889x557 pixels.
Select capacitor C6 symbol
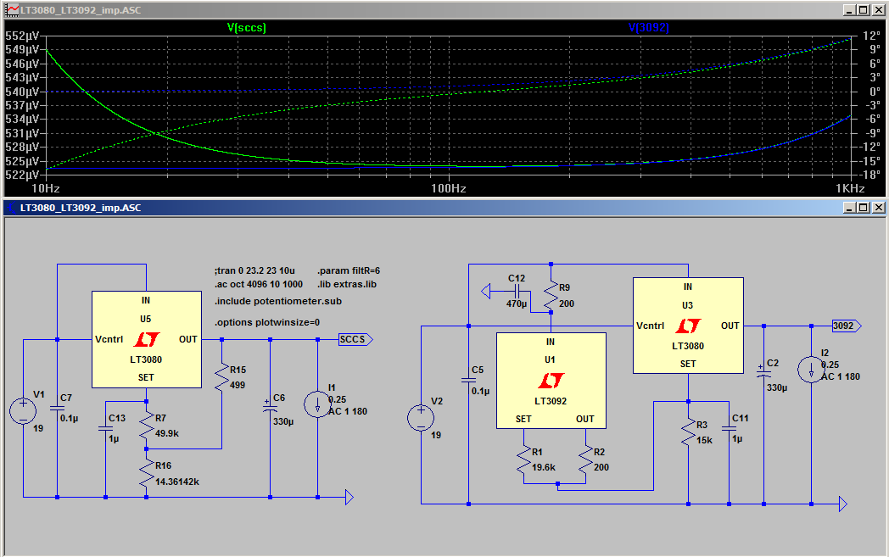click(270, 408)
